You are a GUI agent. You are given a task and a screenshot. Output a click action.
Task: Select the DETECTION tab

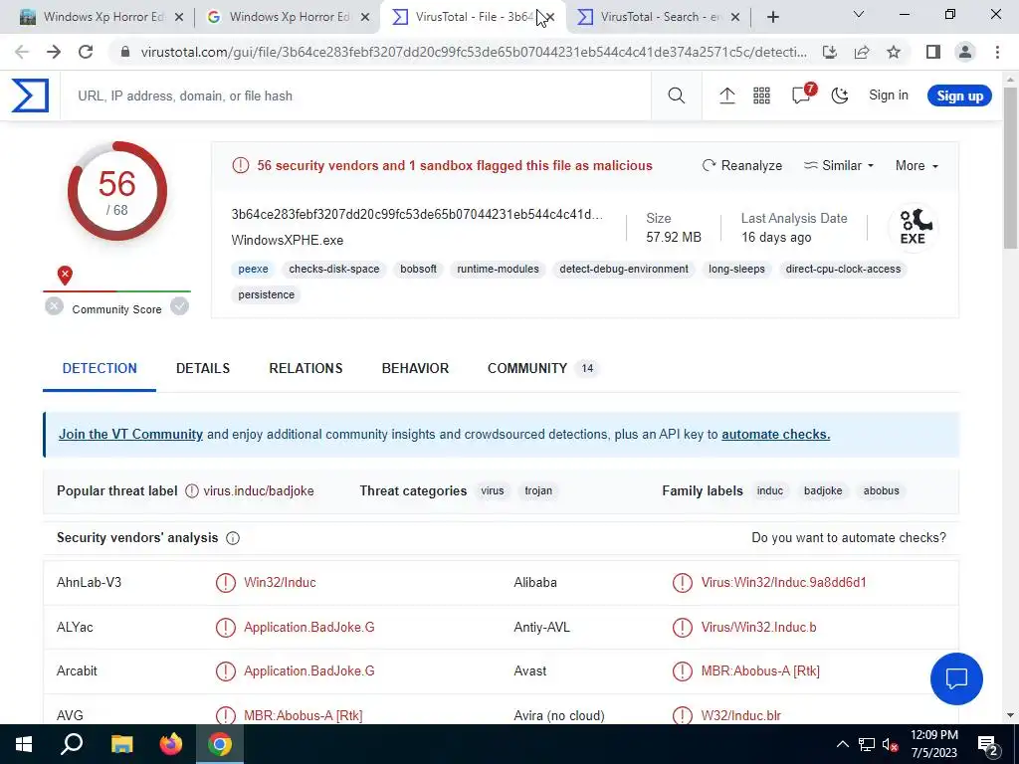100,368
